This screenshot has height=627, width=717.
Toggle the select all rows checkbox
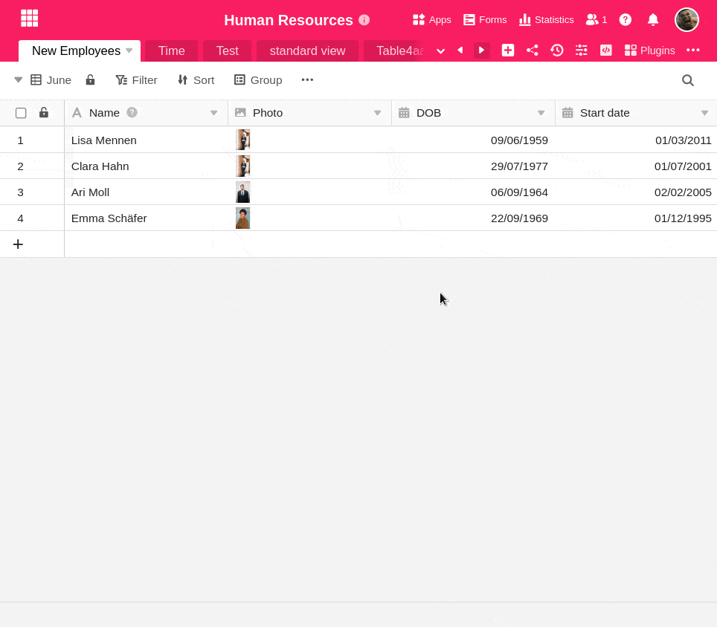pyautogui.click(x=21, y=113)
